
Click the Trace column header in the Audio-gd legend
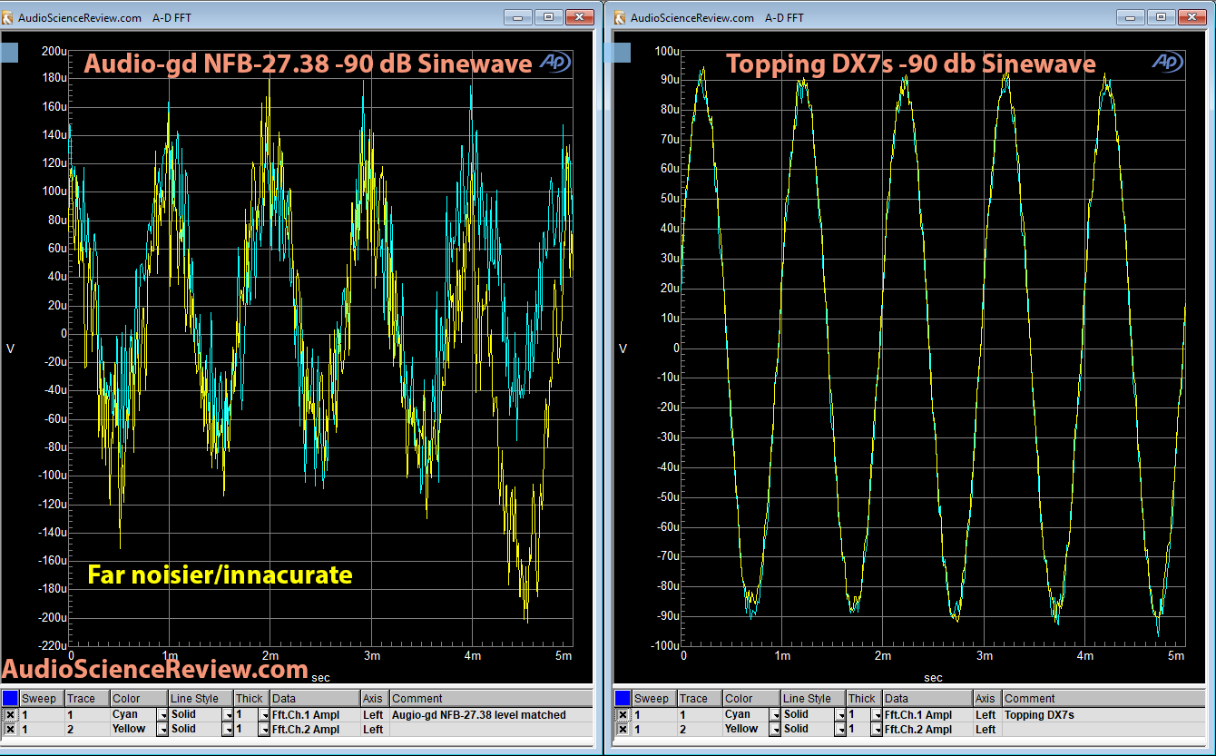tap(87, 699)
